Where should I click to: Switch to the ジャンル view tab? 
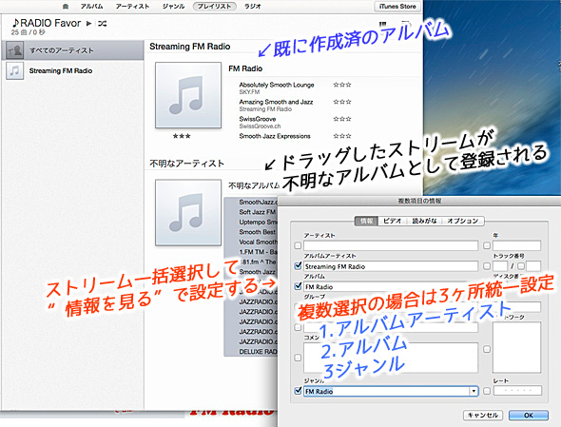173,6
